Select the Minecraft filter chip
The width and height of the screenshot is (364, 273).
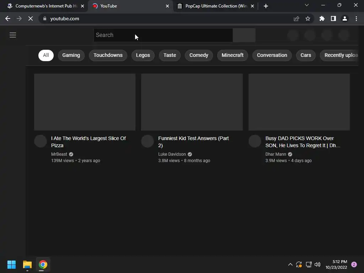232,55
